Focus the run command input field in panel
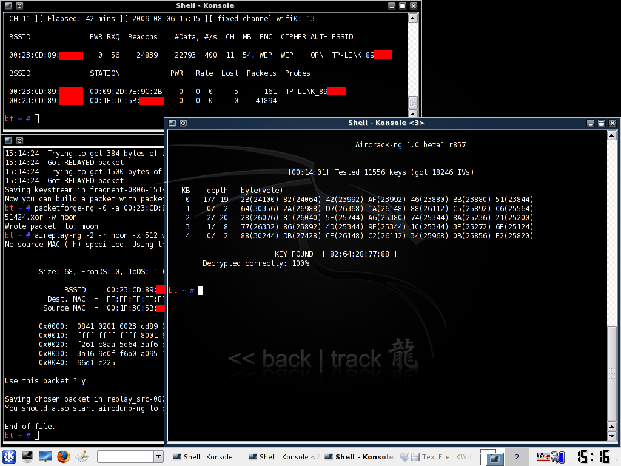Screen dimensions: 621x466 (x=126, y=456)
